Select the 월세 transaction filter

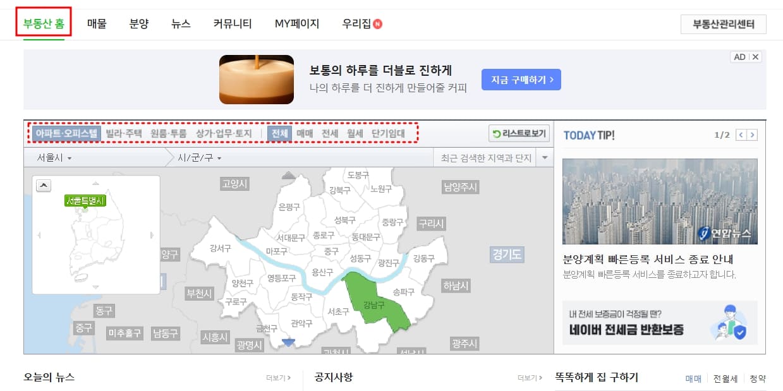(355, 133)
